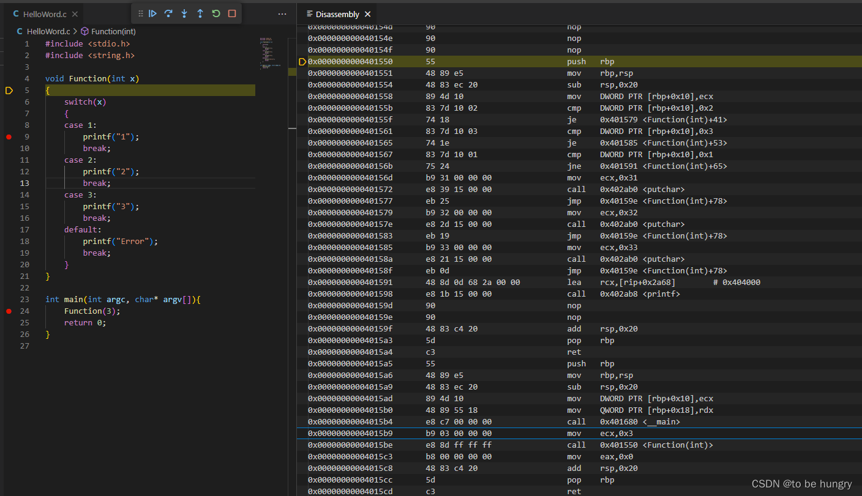Click the 'mov ecx,0x3' instruction
Screen dimensions: 862x496
coord(600,434)
